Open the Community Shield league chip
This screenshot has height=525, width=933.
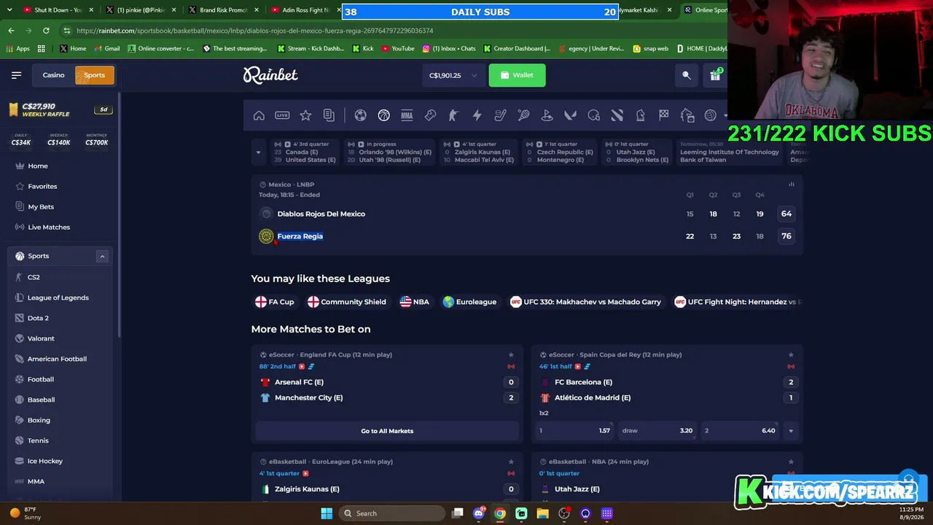click(347, 302)
